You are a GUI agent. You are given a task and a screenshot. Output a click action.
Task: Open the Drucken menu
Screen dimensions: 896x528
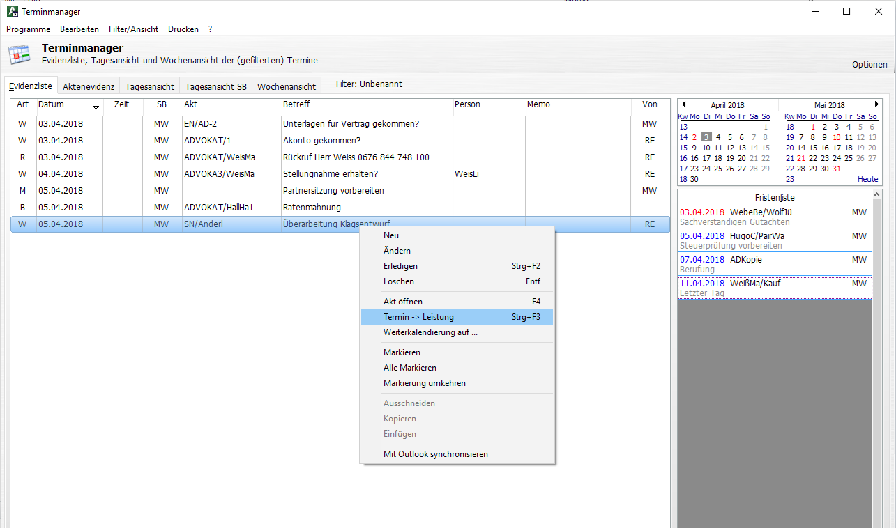click(183, 29)
